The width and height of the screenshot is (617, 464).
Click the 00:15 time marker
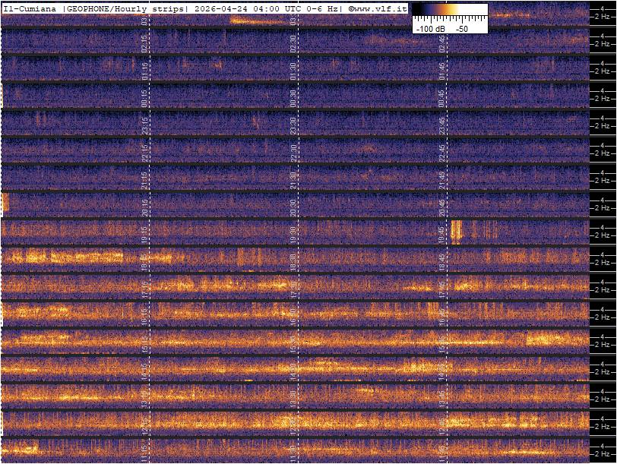click(144, 99)
